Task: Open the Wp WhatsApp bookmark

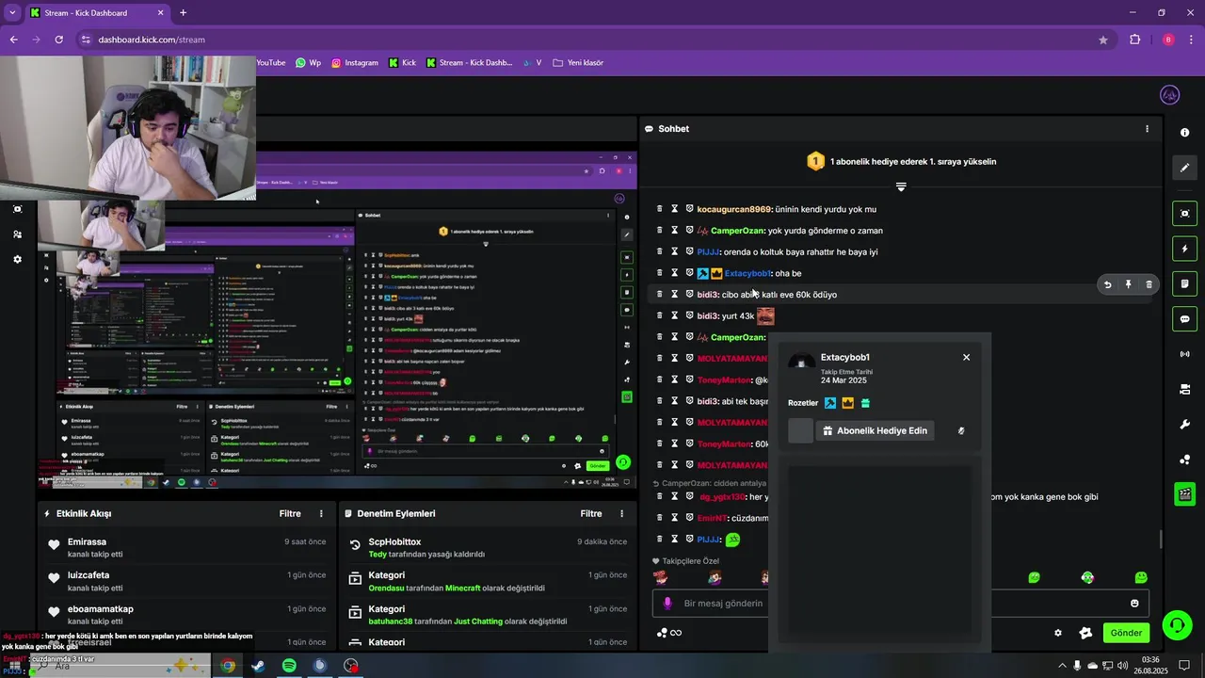Action: point(308,63)
